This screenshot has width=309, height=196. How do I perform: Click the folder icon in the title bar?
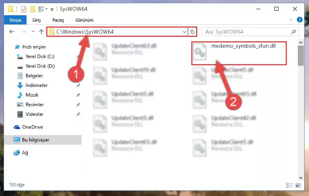tap(10, 9)
